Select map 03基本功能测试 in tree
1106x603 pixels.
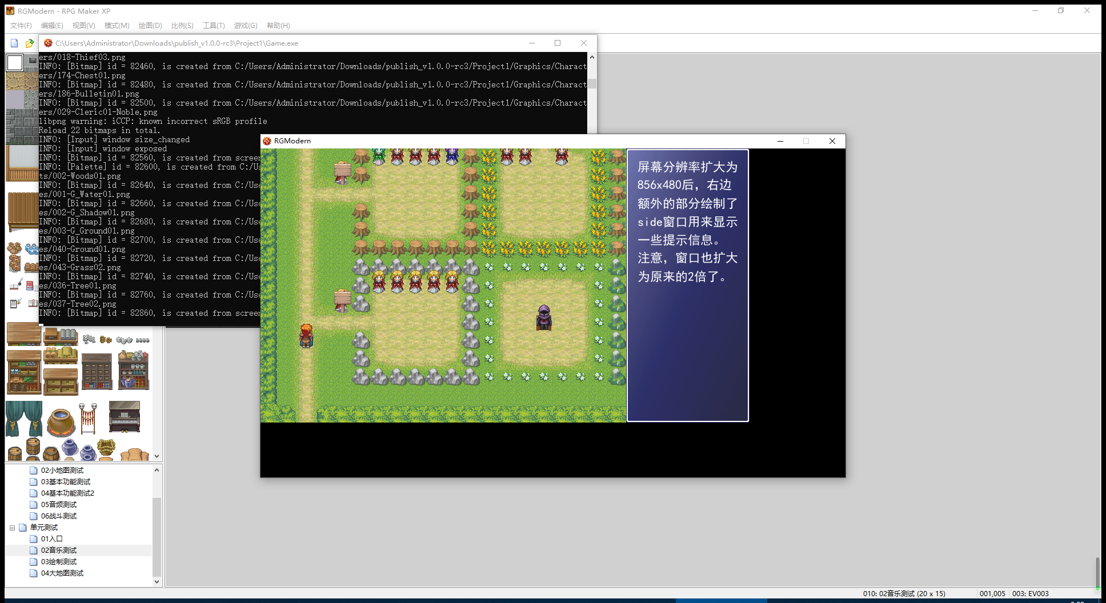66,482
